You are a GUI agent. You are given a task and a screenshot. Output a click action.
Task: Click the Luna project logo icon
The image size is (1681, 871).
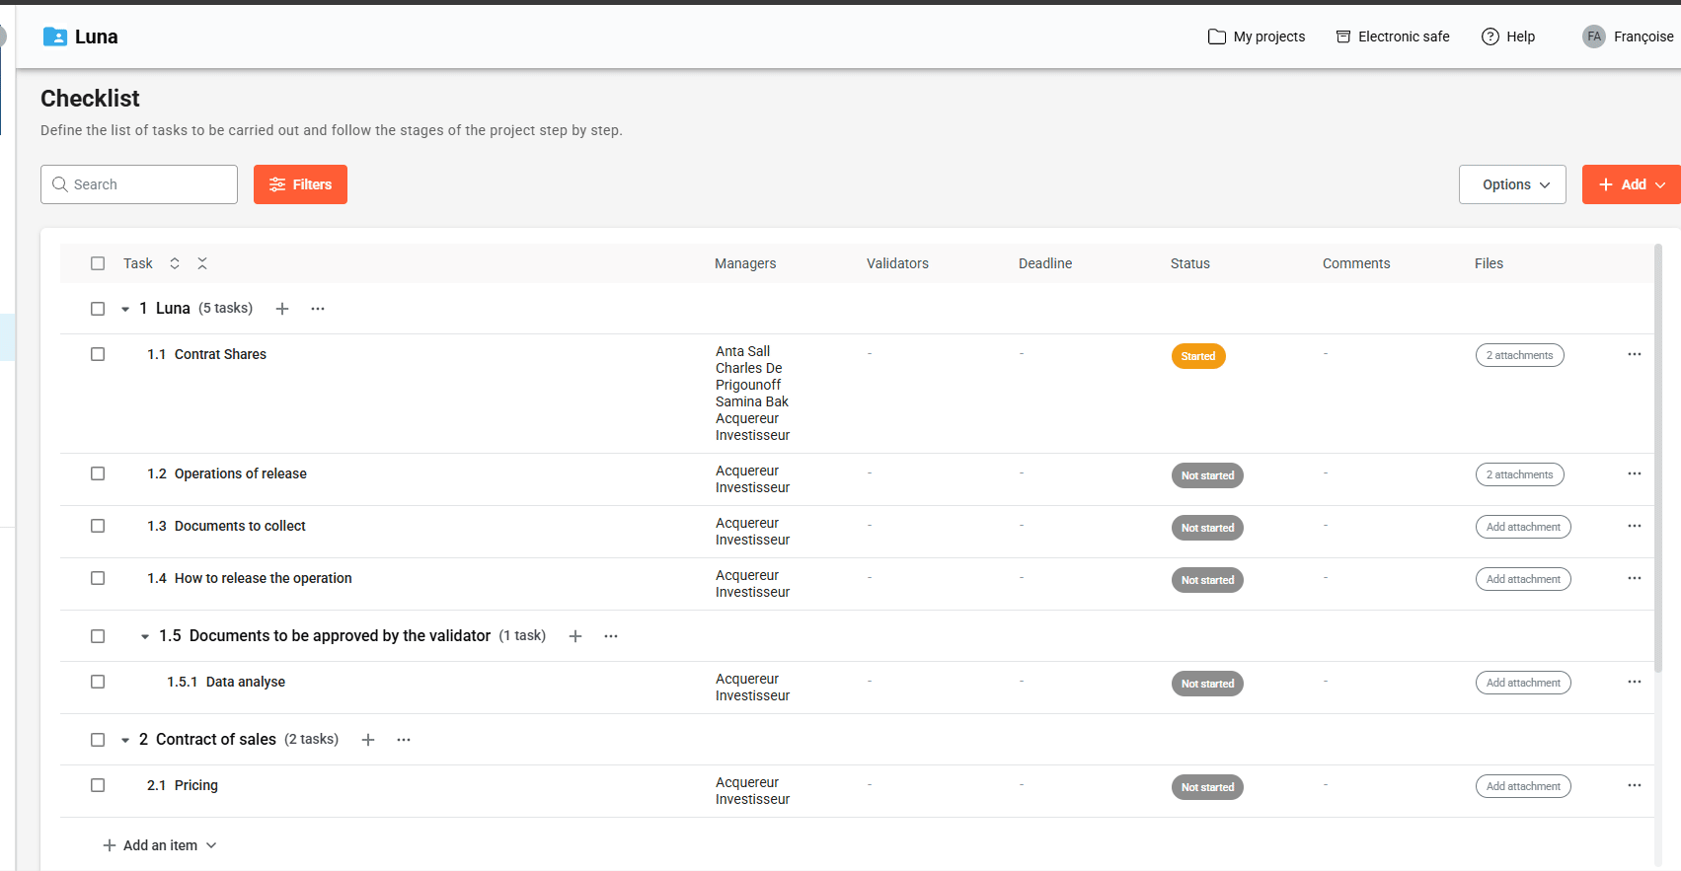click(x=55, y=37)
